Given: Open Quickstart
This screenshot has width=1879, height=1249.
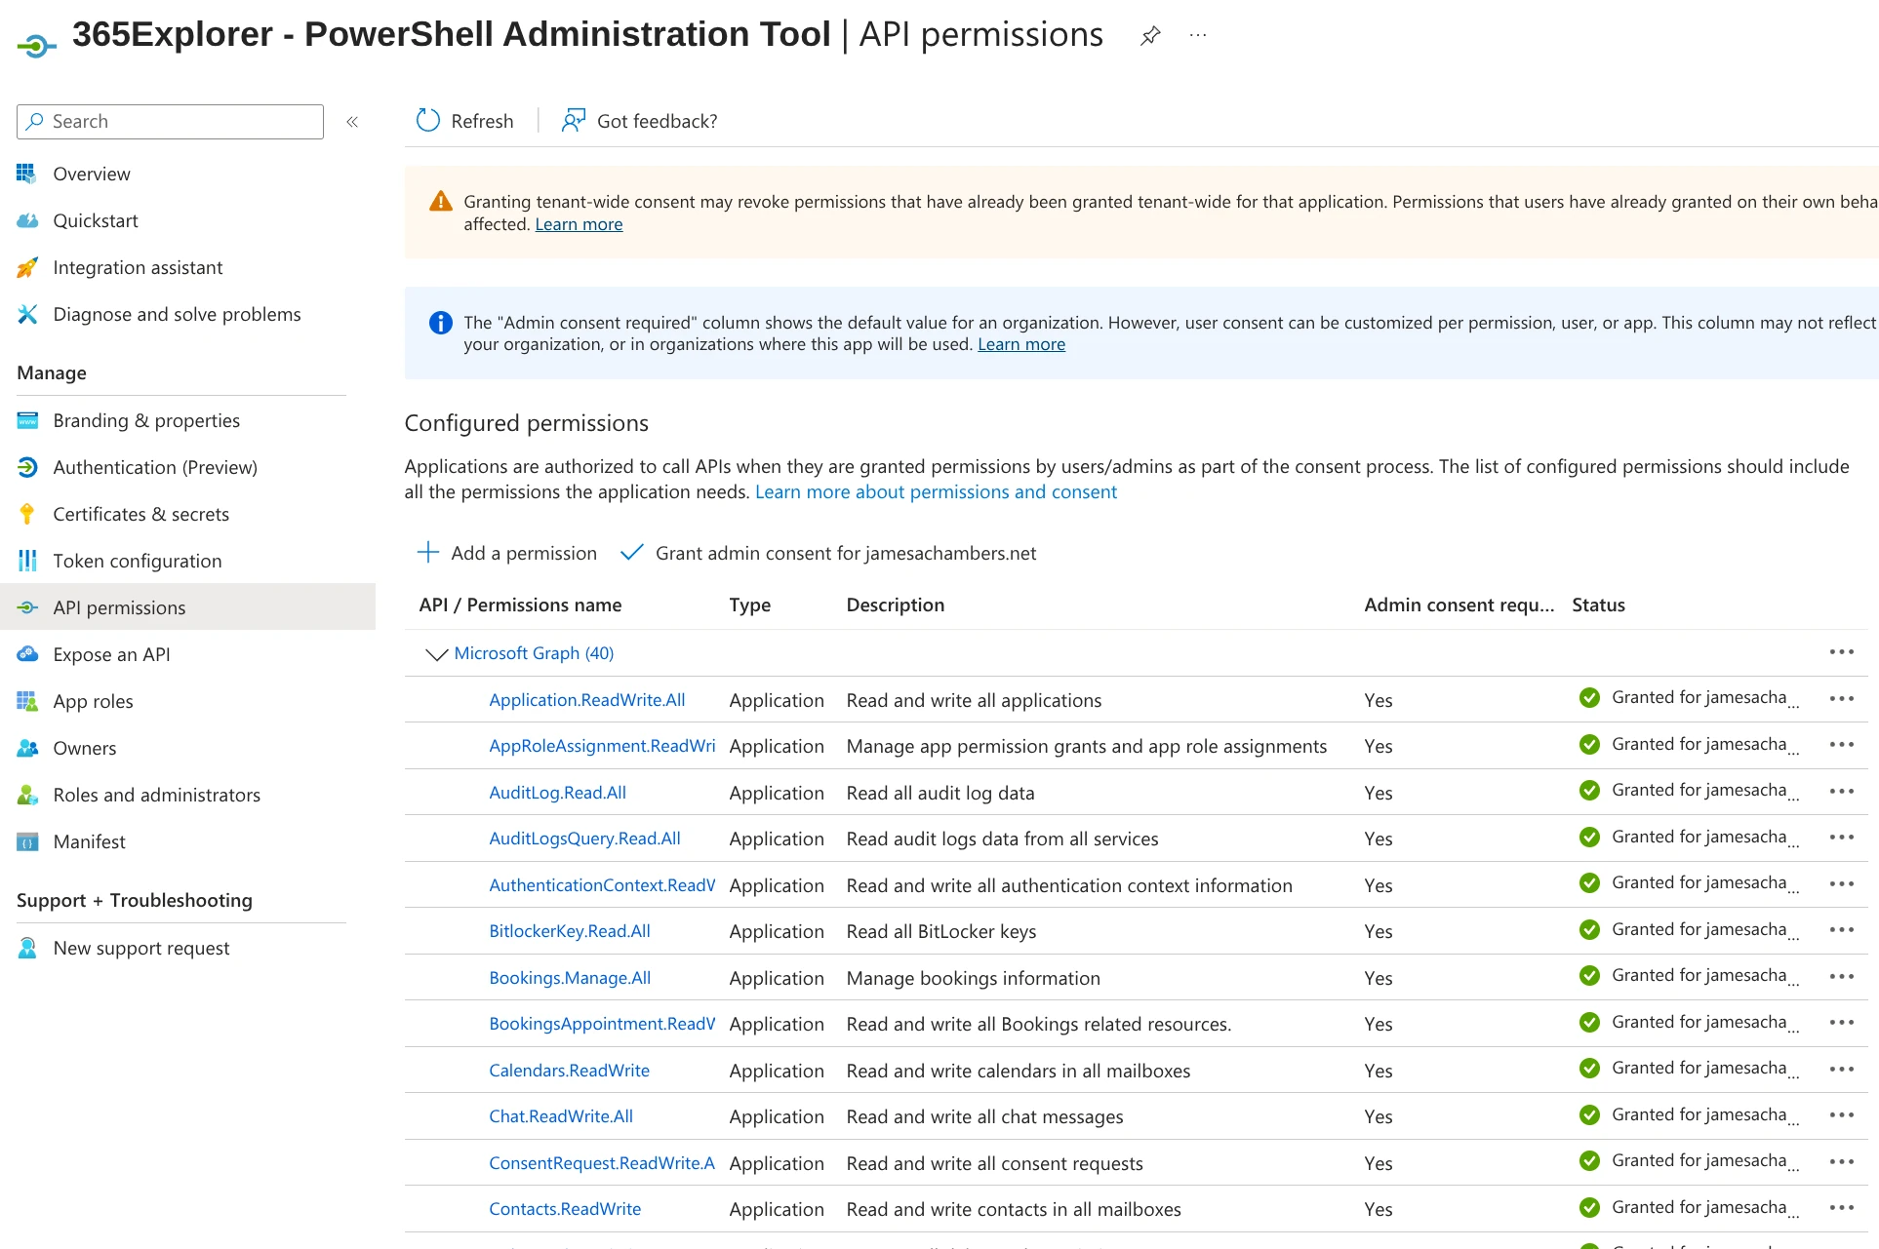Looking at the screenshot, I should pyautogui.click(x=96, y=220).
